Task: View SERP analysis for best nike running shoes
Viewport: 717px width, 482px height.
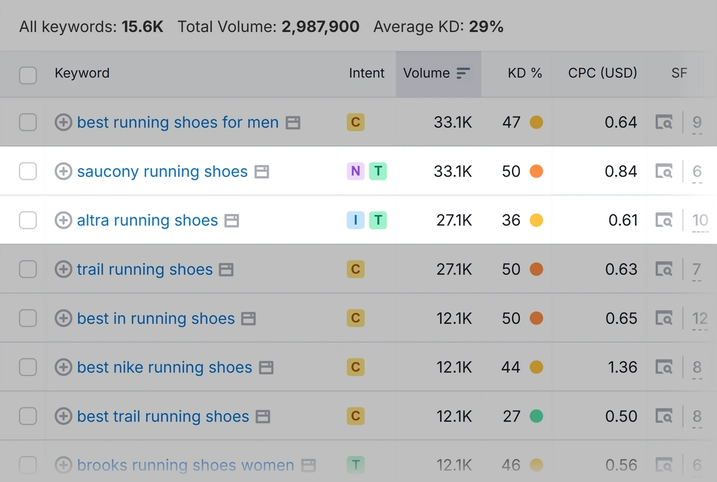Action: tap(664, 368)
